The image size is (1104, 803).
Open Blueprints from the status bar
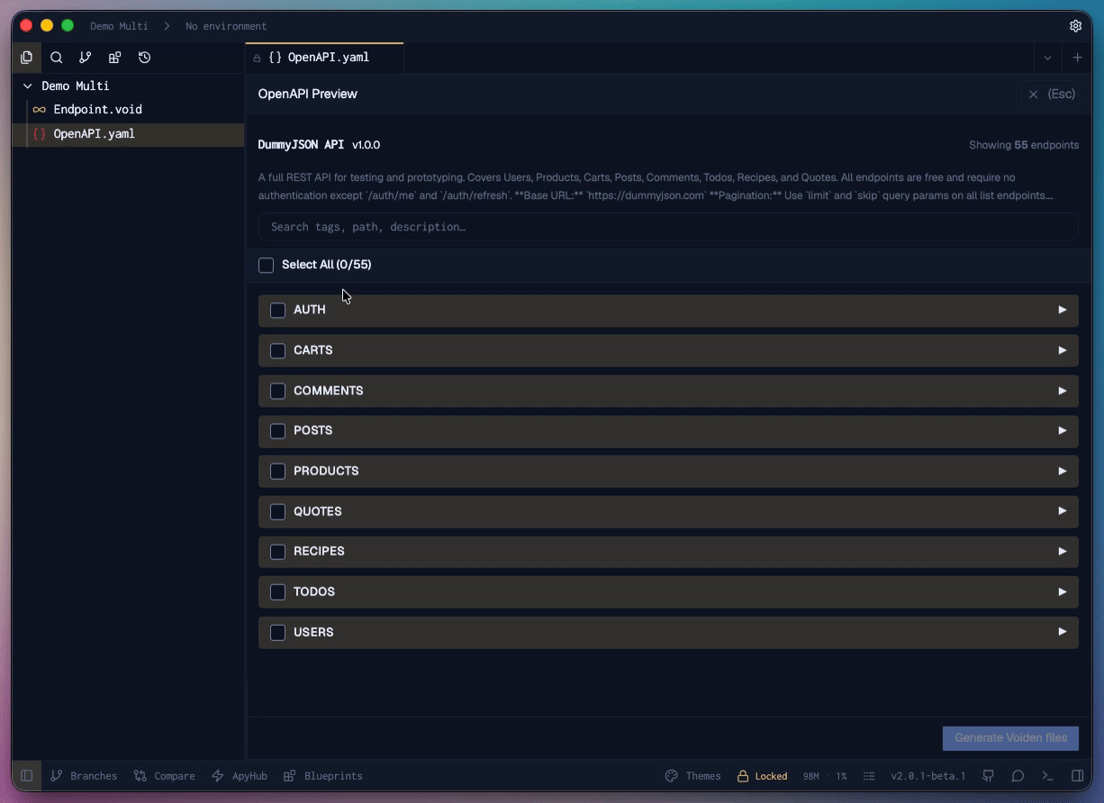322,776
